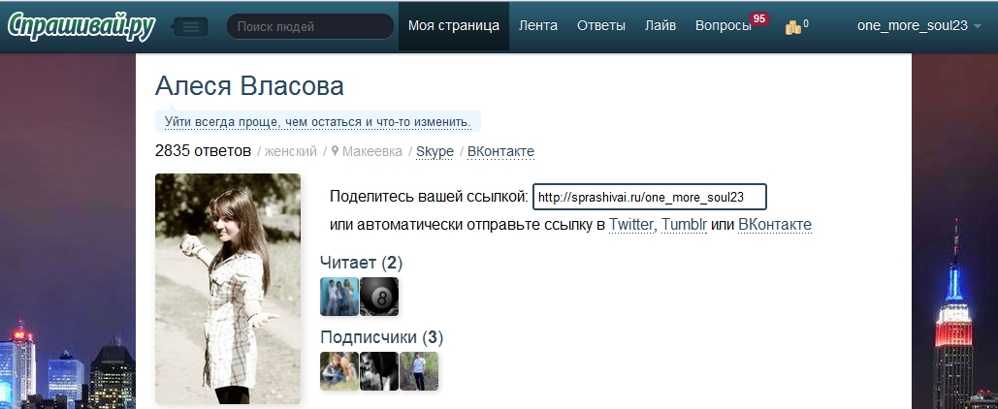Click the Читает (2) heading
The width and height of the screenshot is (998, 409).
pyautogui.click(x=362, y=262)
